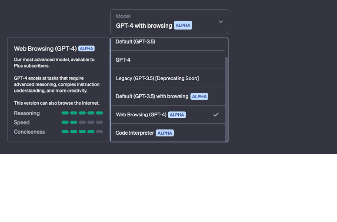The height and width of the screenshot is (222, 337).
Task: Click ALPHA badge in the Model header
Action: click(x=183, y=25)
